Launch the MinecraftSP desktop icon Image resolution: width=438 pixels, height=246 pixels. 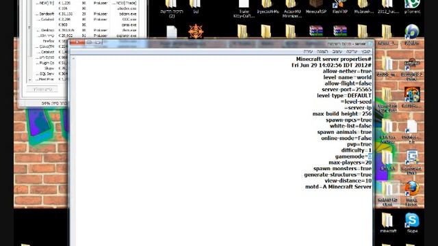(x=316, y=7)
